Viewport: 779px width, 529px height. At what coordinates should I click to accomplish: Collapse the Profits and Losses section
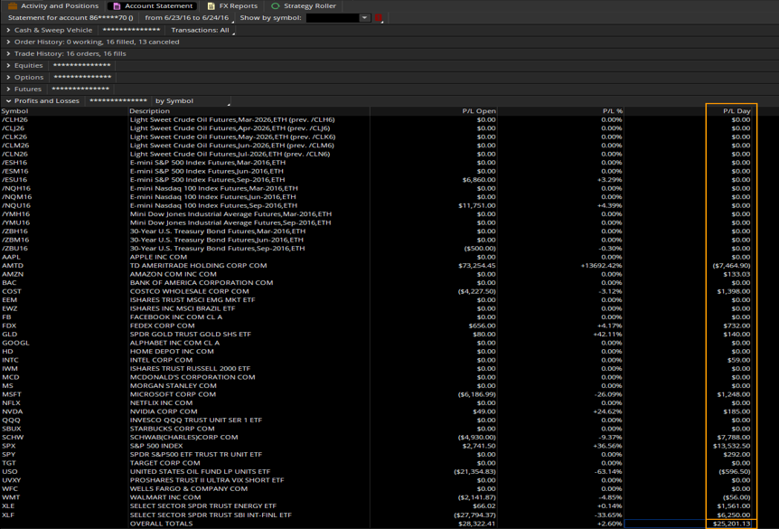pos(8,101)
